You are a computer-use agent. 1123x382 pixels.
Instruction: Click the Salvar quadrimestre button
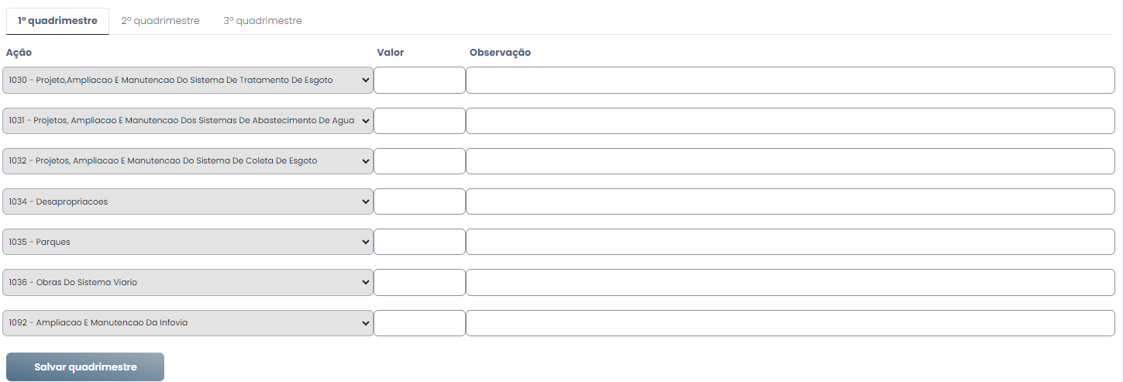coord(85,367)
